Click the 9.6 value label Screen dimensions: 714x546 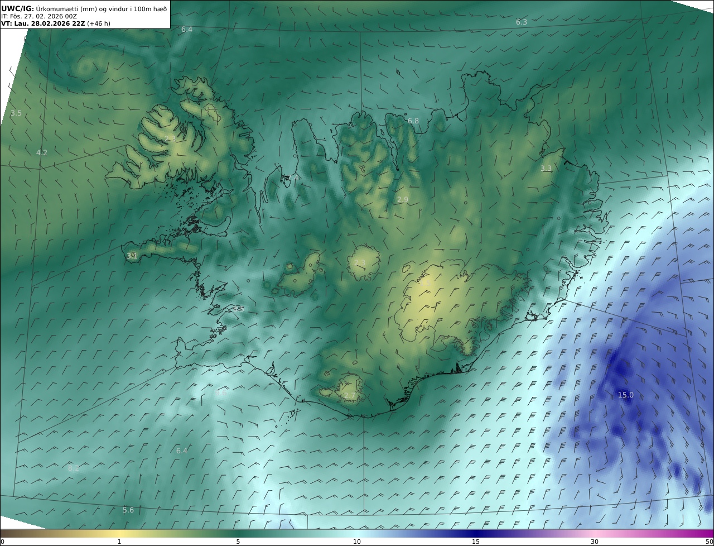tap(221, 392)
